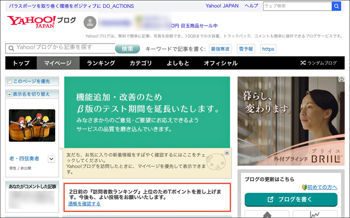Click the 雪予報 keyword button

(246, 49)
